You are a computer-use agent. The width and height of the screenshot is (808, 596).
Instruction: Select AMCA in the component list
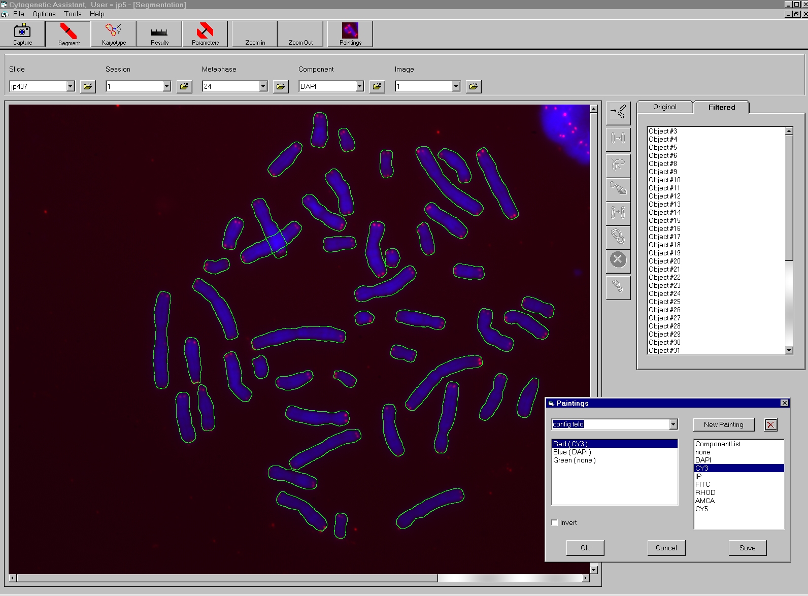point(739,501)
